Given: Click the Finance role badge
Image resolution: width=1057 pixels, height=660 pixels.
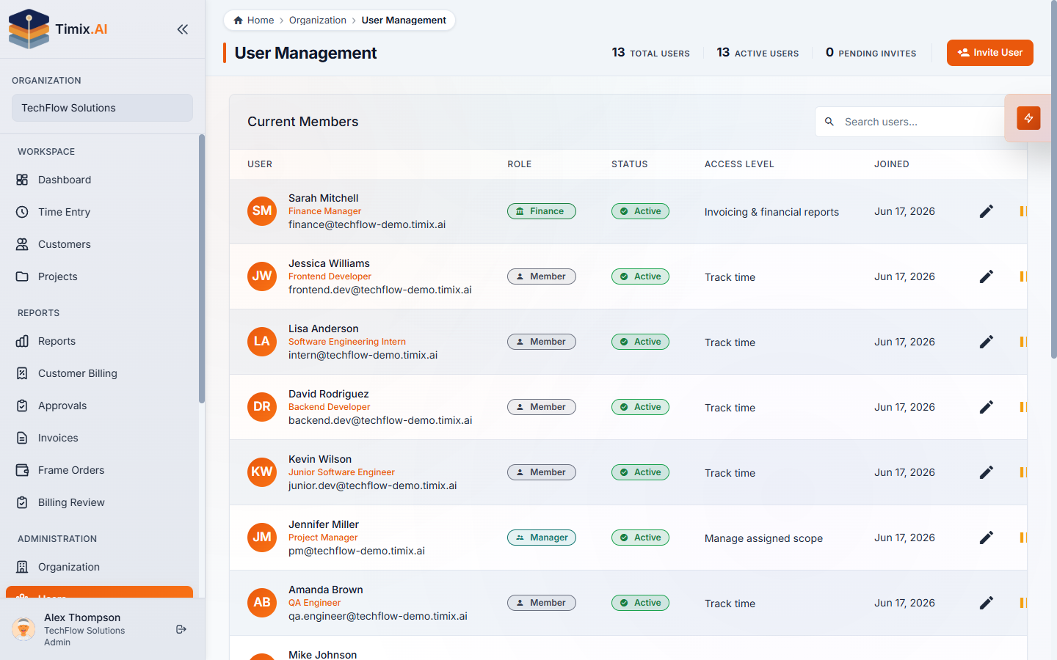Looking at the screenshot, I should tap(542, 211).
